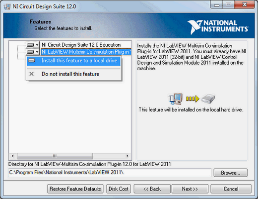Click the horizontal scrollbar right arrow
258x199 pixels.
pos(128,156)
